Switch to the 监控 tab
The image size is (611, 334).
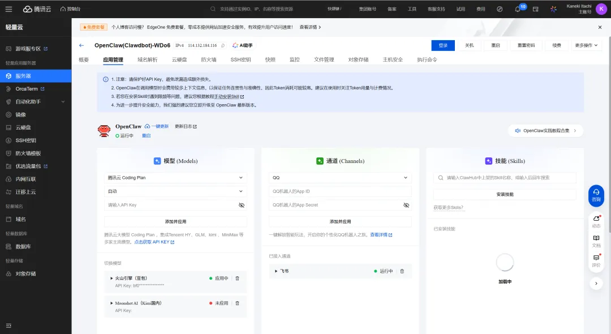(x=295, y=59)
